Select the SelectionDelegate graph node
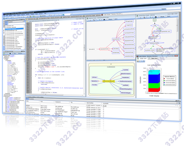 click(x=126, y=93)
